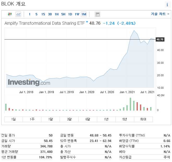Select the 1M monthly interval

[84, 14]
